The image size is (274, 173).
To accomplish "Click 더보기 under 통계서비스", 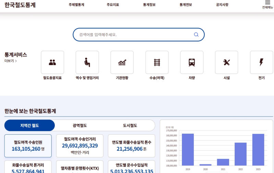I will (x=11, y=61).
